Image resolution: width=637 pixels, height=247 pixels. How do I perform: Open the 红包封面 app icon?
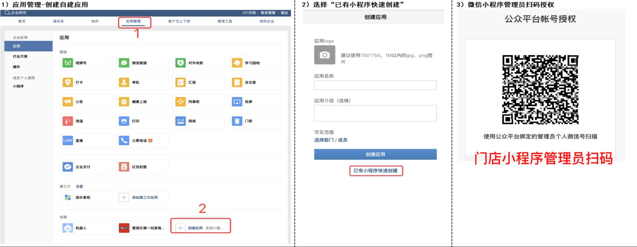(124, 167)
